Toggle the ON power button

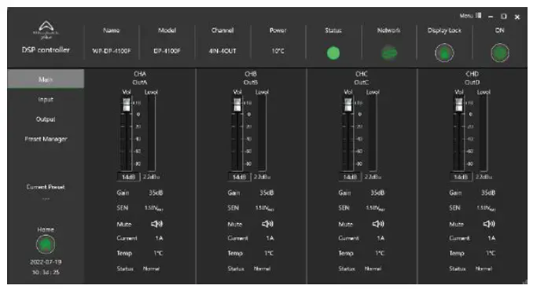pyautogui.click(x=500, y=53)
